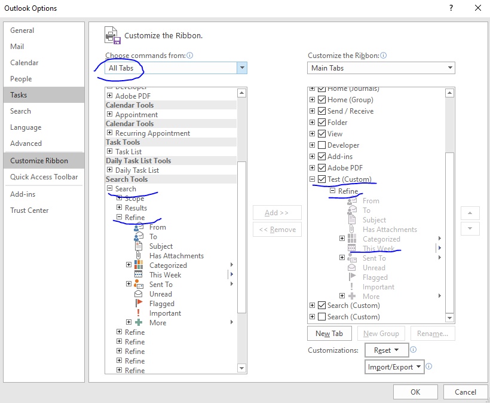Click the info icon next to Import/Export
The width and height of the screenshot is (490, 403).
point(429,366)
